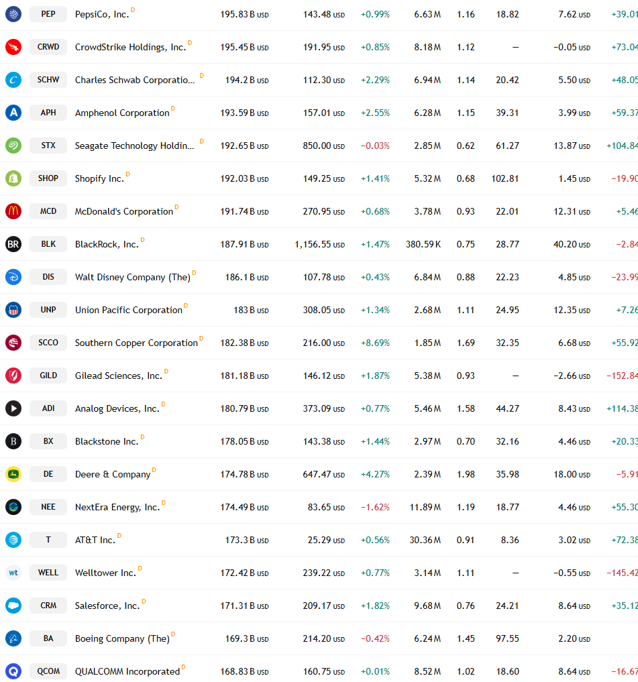
Task: Click the Deere & Company logo icon
Action: 13,473
